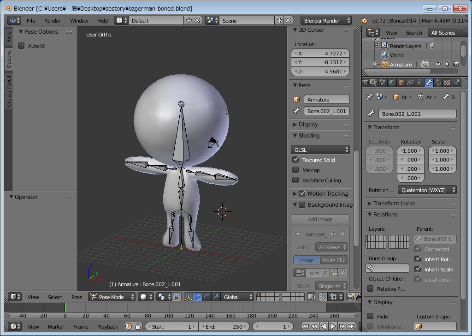This screenshot has height=336, width=472.
Task: Open the Help menu
Action: pyautogui.click(x=103, y=20)
